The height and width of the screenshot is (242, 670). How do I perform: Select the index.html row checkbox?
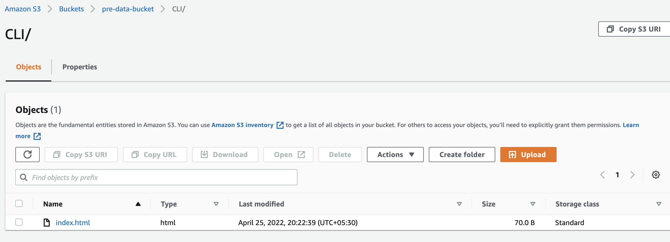pyautogui.click(x=19, y=222)
